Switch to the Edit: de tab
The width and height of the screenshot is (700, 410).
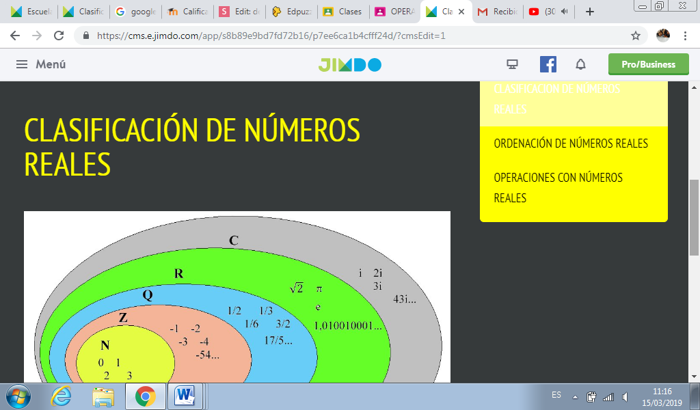[x=239, y=12]
